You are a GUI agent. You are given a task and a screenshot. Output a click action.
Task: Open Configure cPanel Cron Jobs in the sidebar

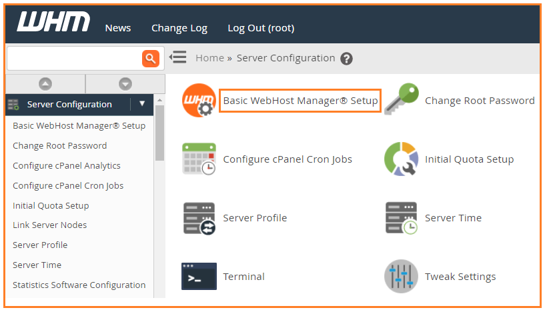pos(68,186)
